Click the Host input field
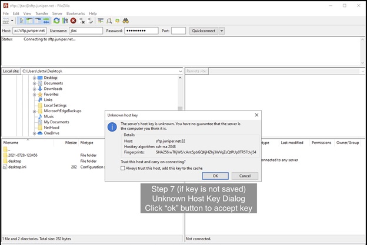 coord(29,31)
